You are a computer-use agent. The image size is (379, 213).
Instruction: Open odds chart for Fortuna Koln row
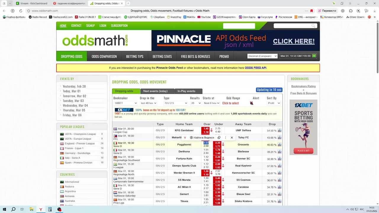280,159
